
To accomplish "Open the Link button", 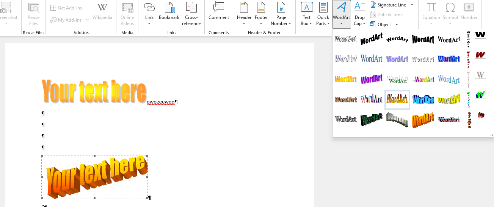I will [149, 10].
